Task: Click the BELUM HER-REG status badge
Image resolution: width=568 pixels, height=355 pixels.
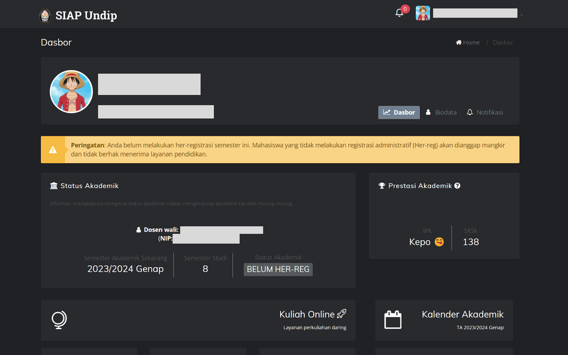Action: point(278,269)
